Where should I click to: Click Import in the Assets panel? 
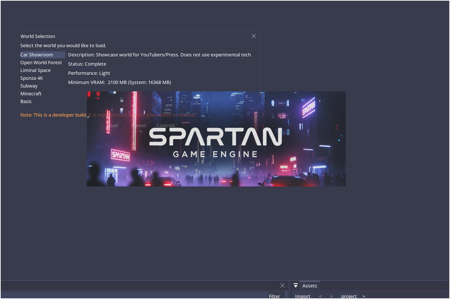303,296
